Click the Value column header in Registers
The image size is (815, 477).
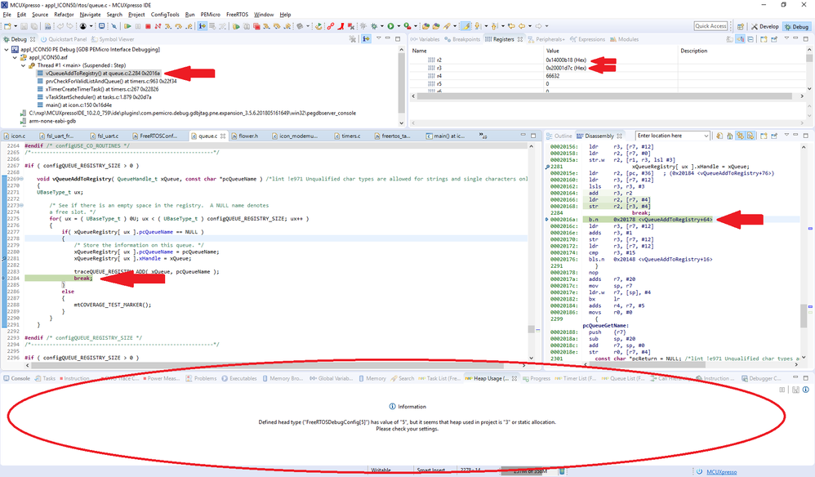tap(553, 51)
